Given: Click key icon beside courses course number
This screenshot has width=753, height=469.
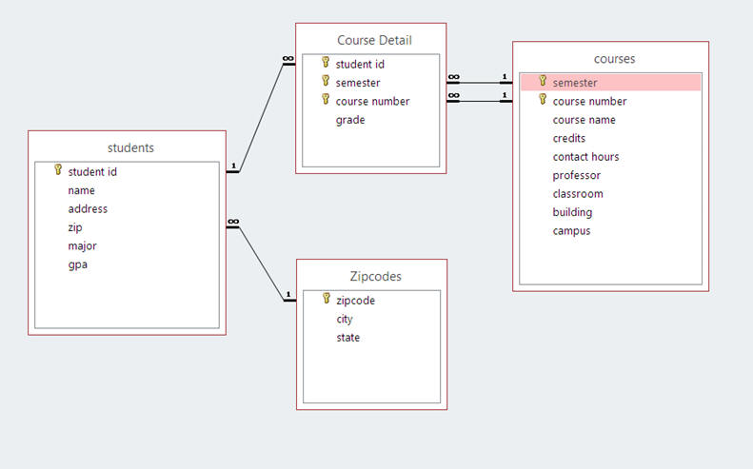Looking at the screenshot, I should [x=543, y=100].
